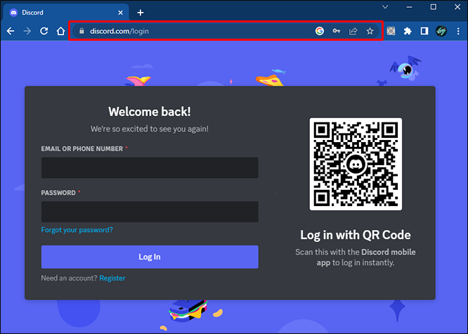Screen dimensions: 468x334
Task: Minimize the browser window
Action: coord(409,7)
